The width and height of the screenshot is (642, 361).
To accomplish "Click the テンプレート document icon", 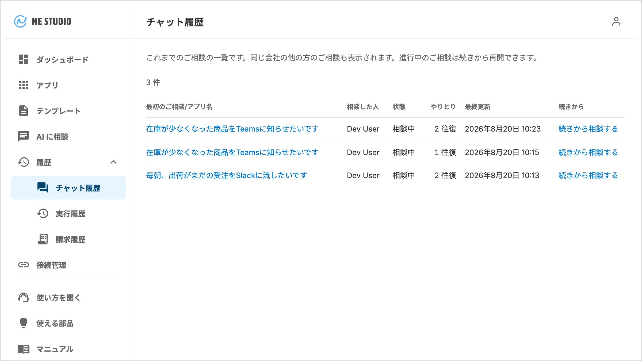I will [24, 111].
